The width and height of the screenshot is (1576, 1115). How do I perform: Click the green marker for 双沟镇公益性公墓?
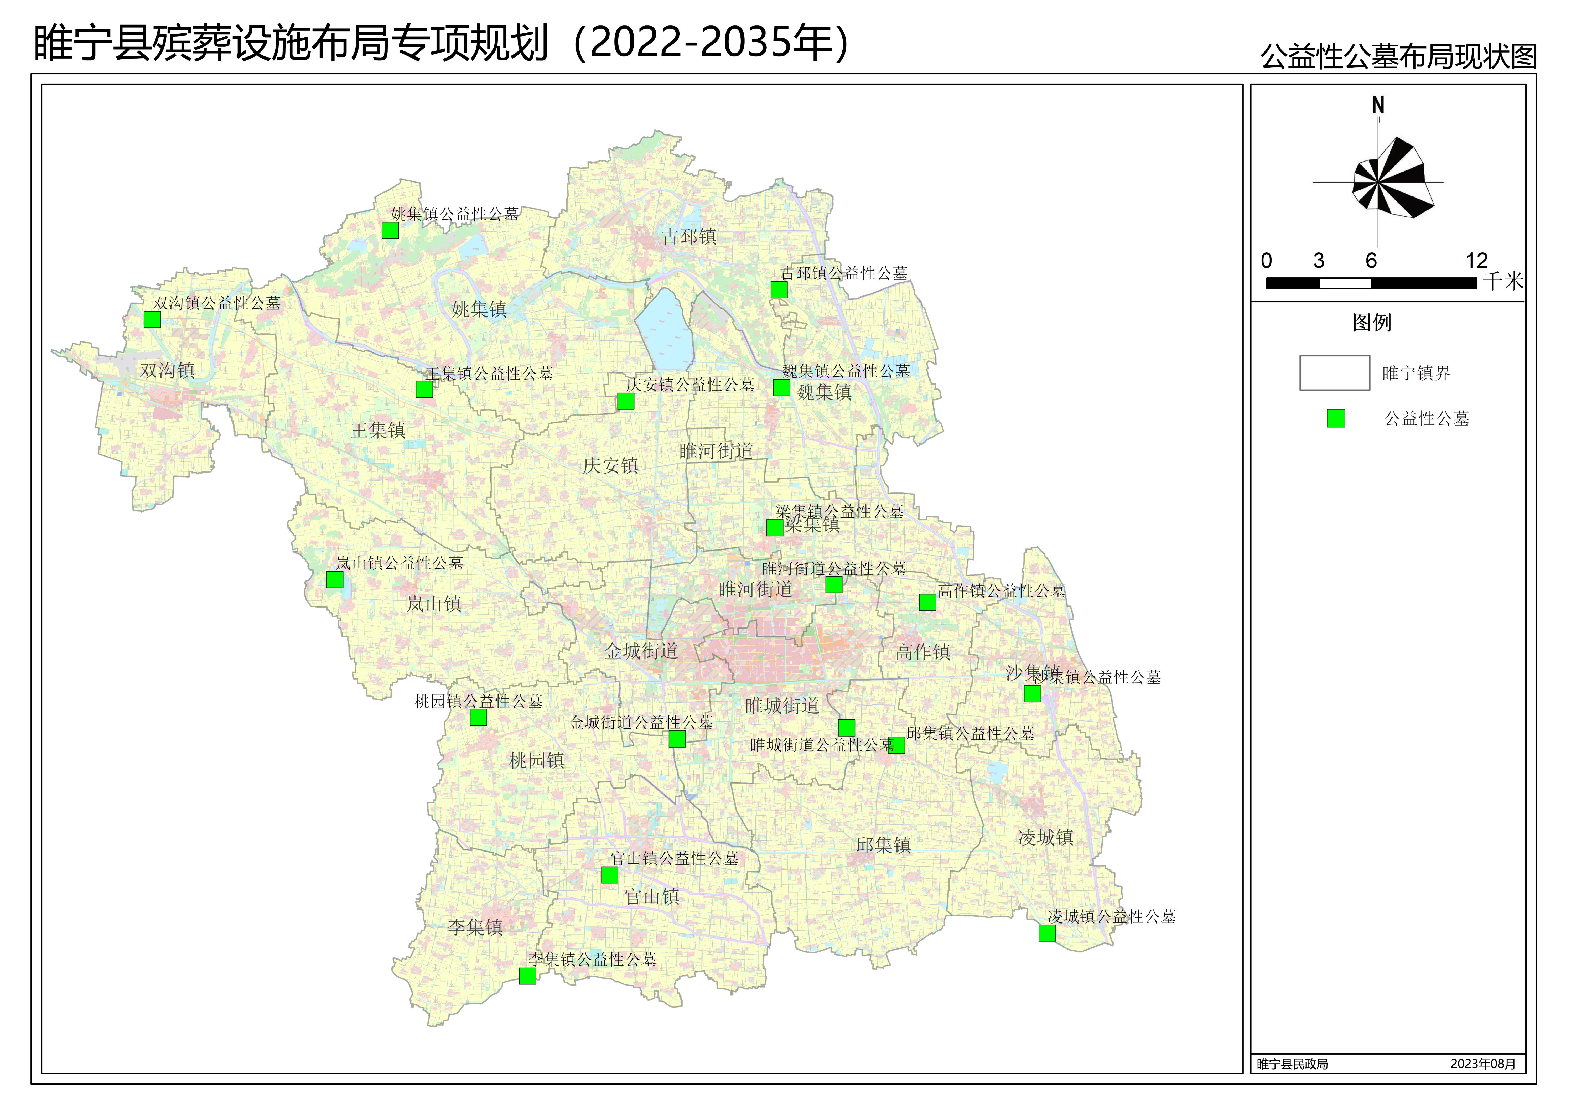pos(152,319)
